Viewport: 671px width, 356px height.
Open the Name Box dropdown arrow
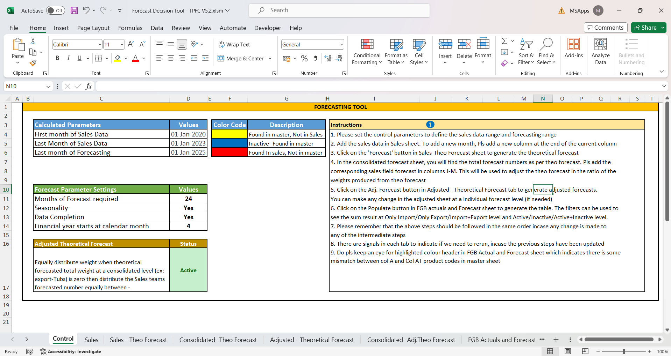[48, 86]
